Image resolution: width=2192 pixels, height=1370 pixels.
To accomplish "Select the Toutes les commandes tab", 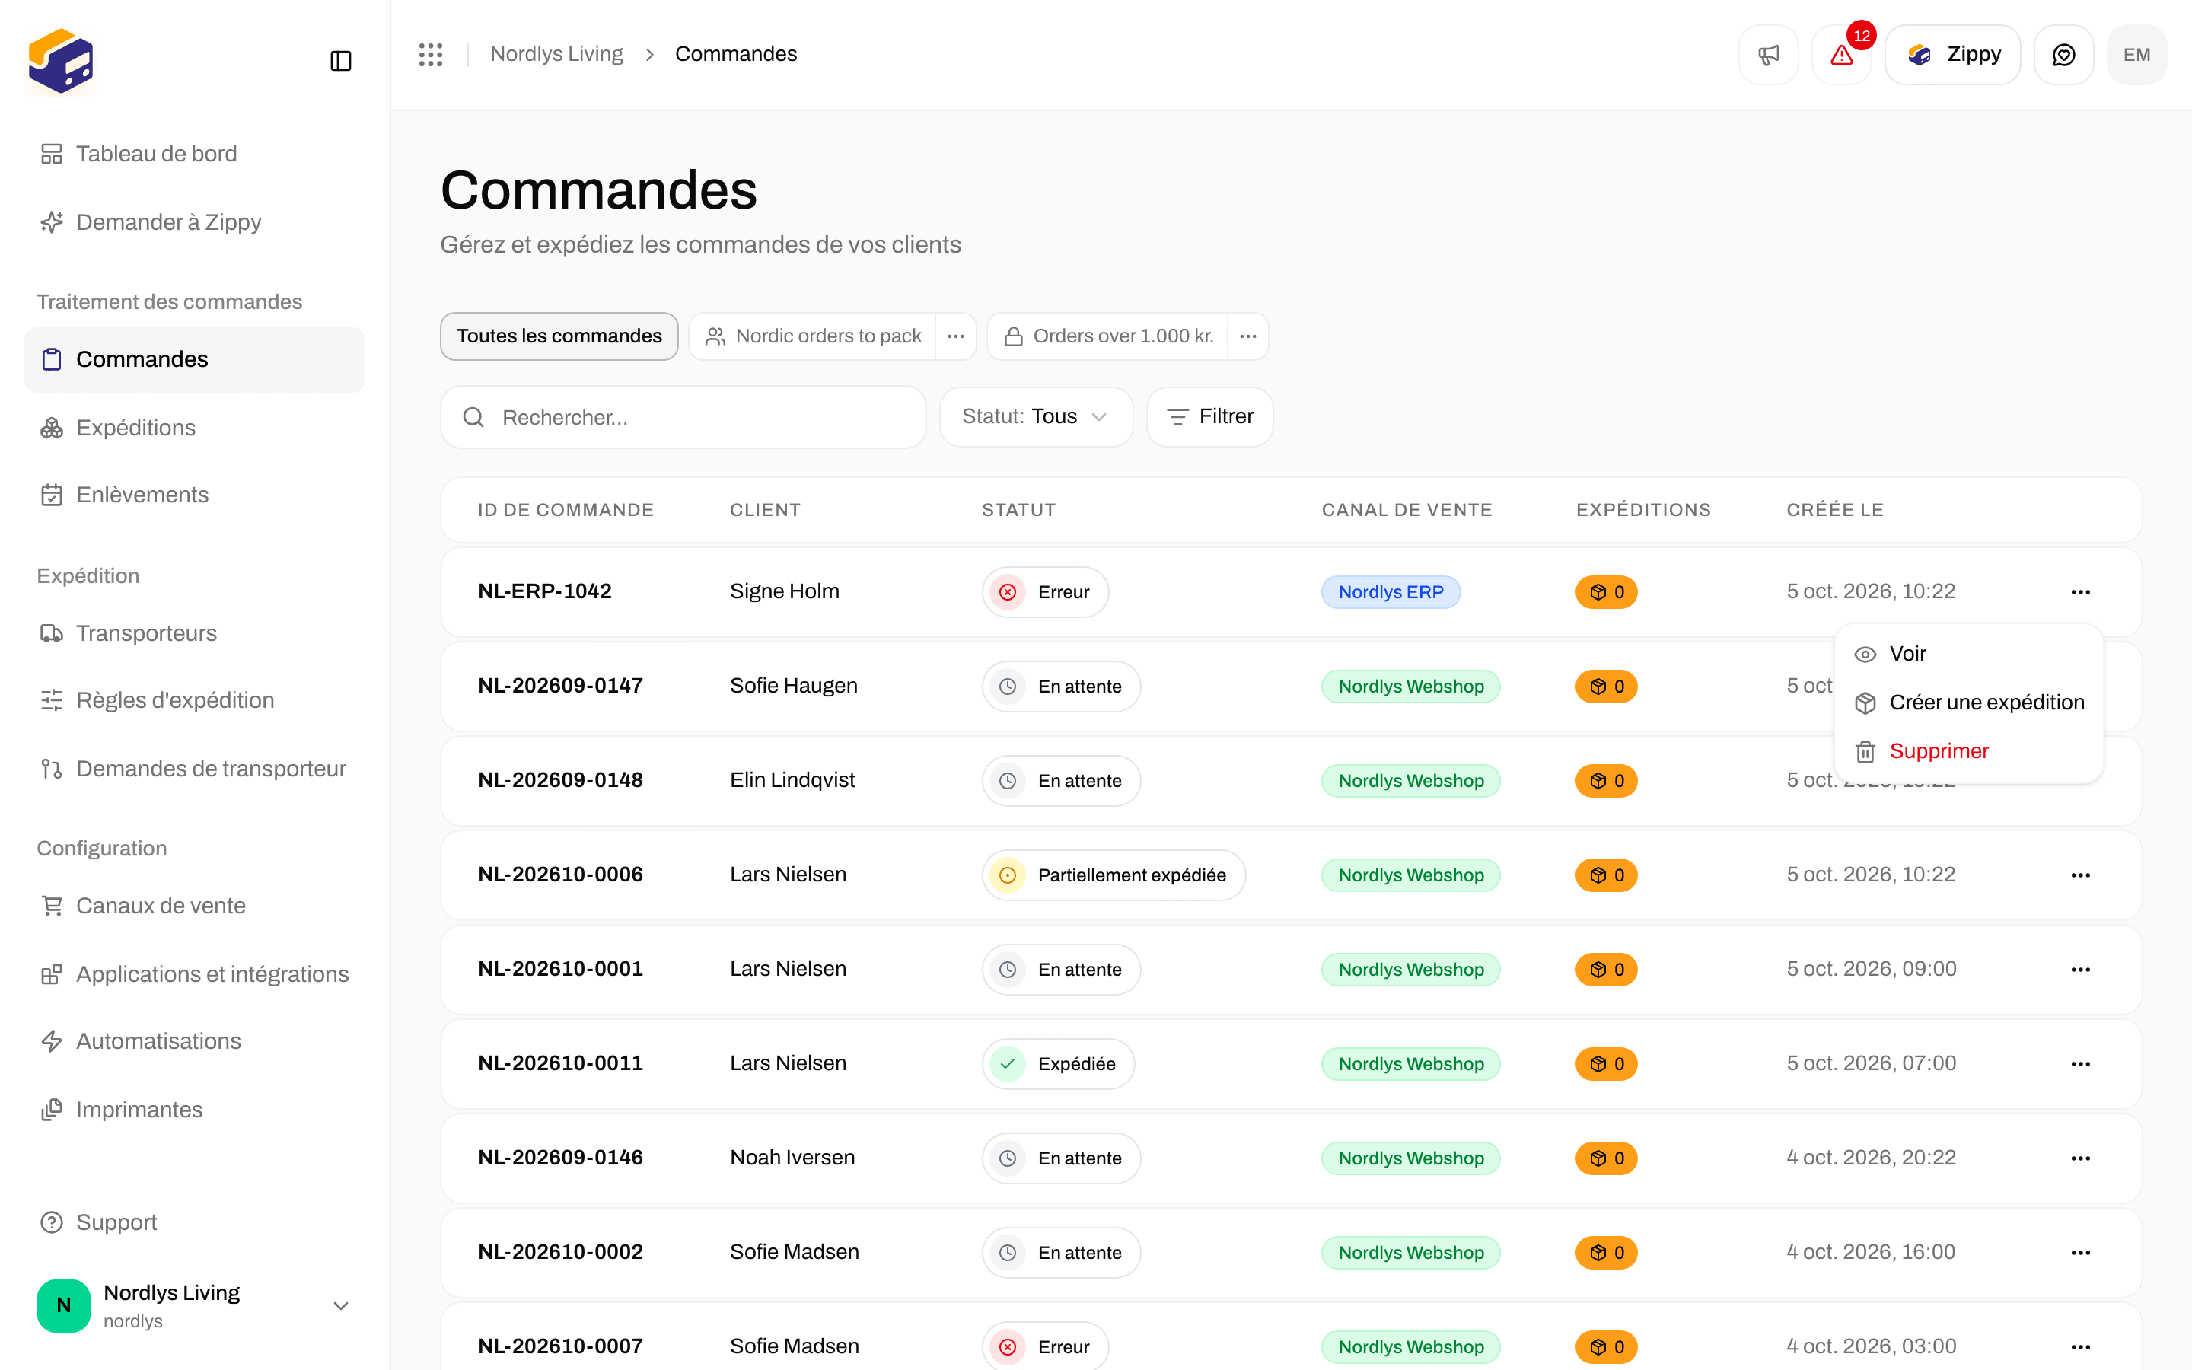I will [x=559, y=336].
